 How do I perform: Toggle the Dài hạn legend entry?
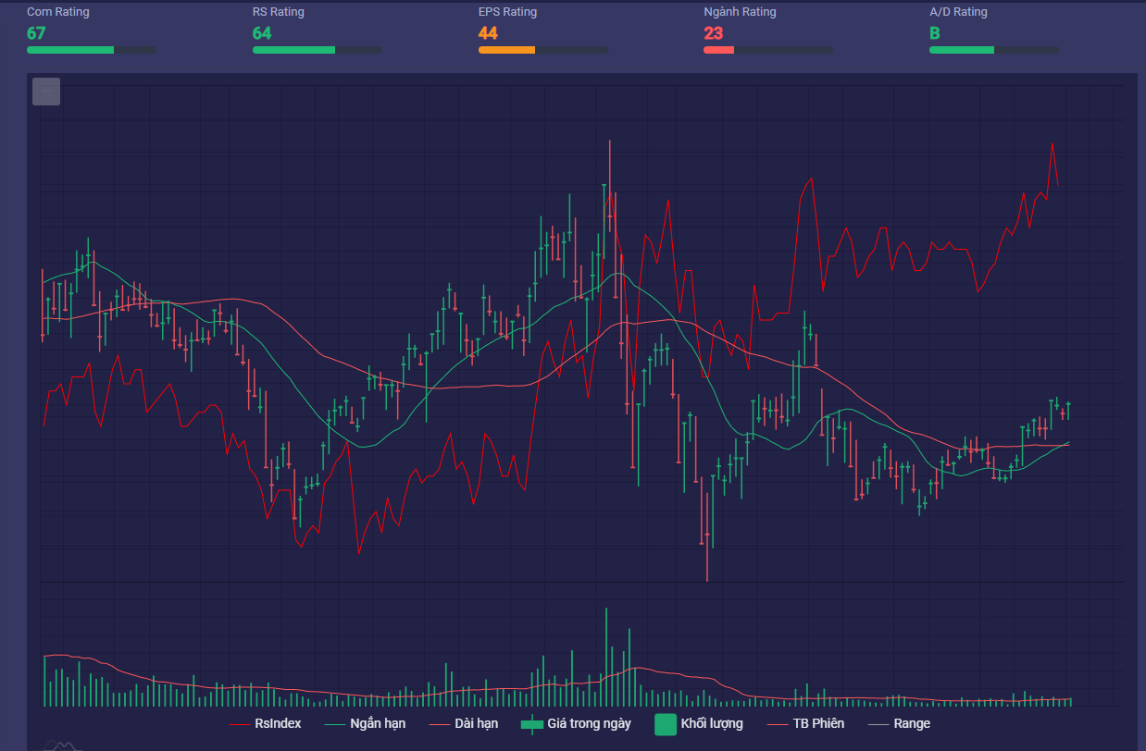coord(476,723)
